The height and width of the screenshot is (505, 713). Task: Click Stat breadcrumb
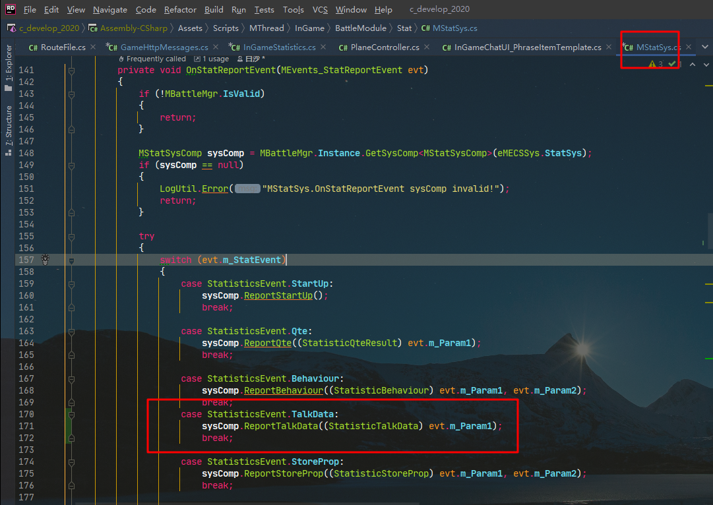click(x=404, y=28)
